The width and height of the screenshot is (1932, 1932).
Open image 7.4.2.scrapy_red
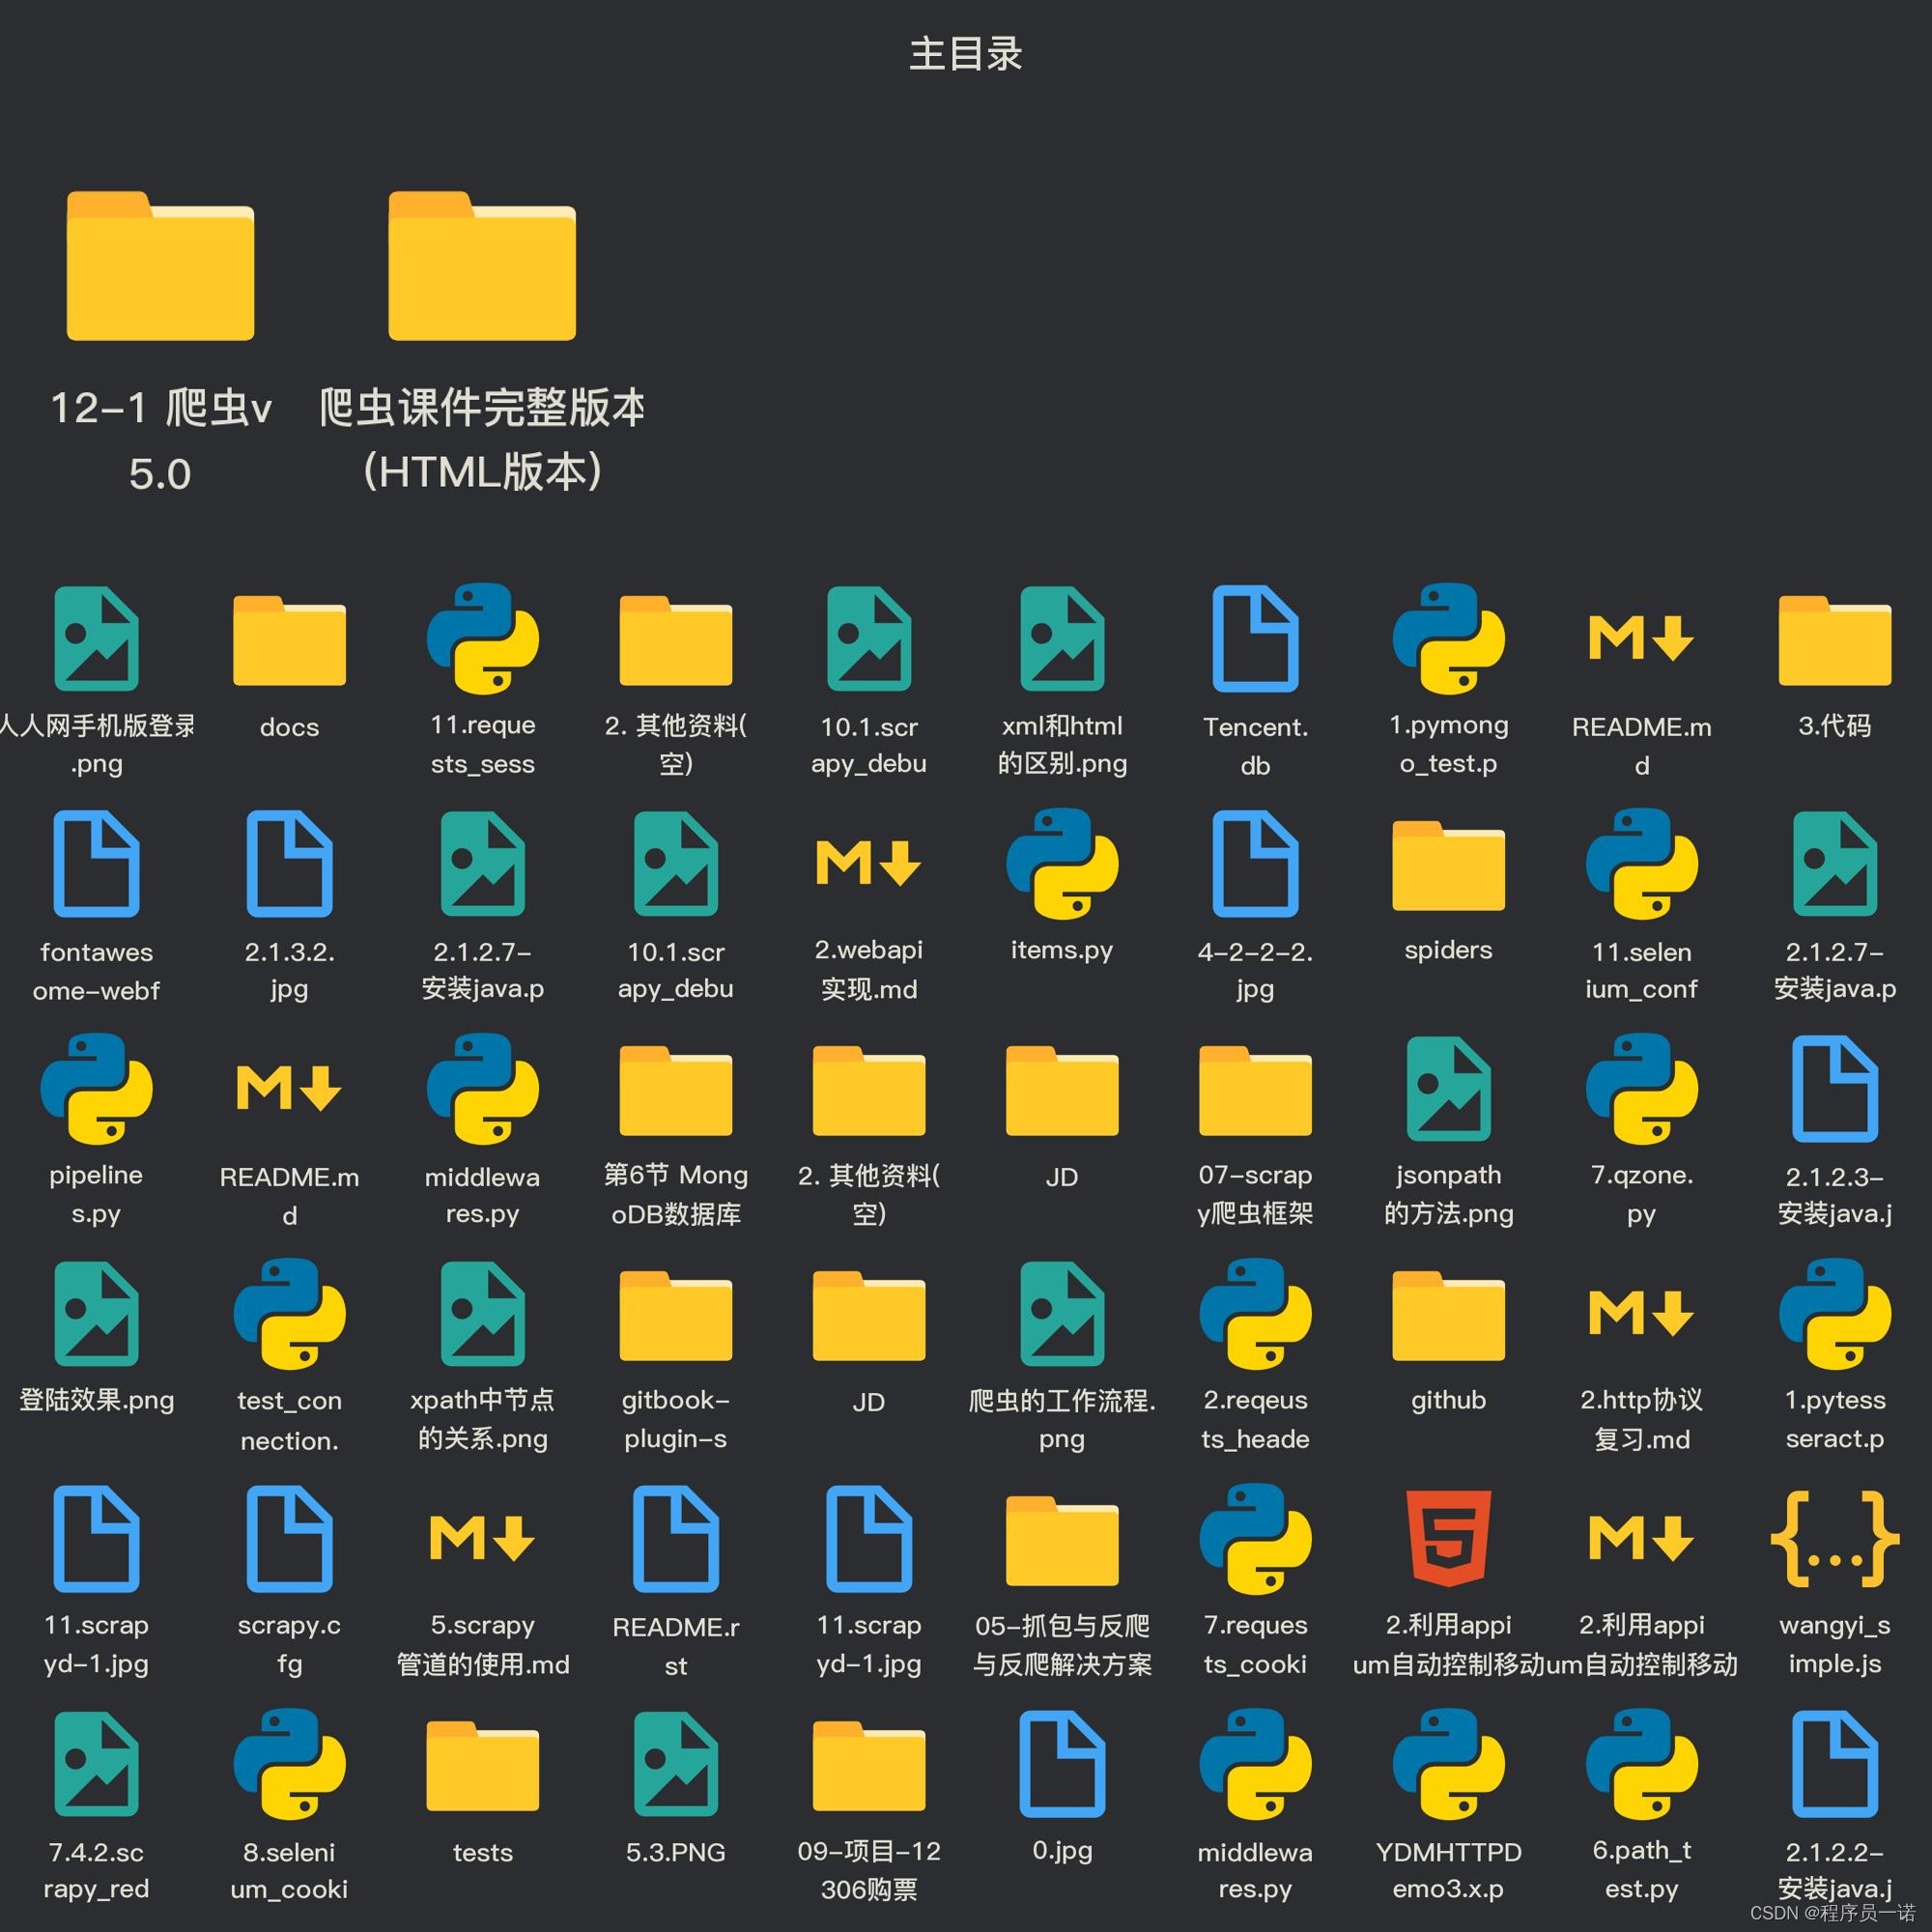click(x=96, y=1764)
